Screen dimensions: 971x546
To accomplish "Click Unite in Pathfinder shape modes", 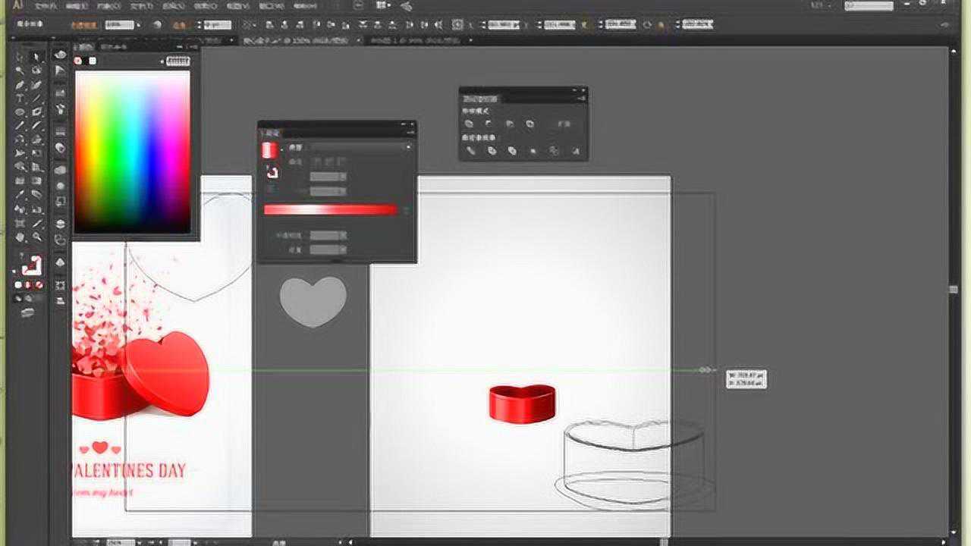I will [469, 124].
